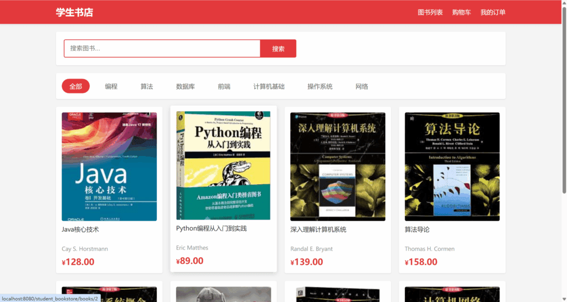Filter books by 算法 category

coord(147,86)
